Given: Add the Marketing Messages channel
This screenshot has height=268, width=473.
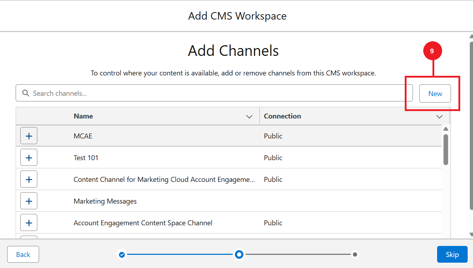Looking at the screenshot, I should (29, 201).
